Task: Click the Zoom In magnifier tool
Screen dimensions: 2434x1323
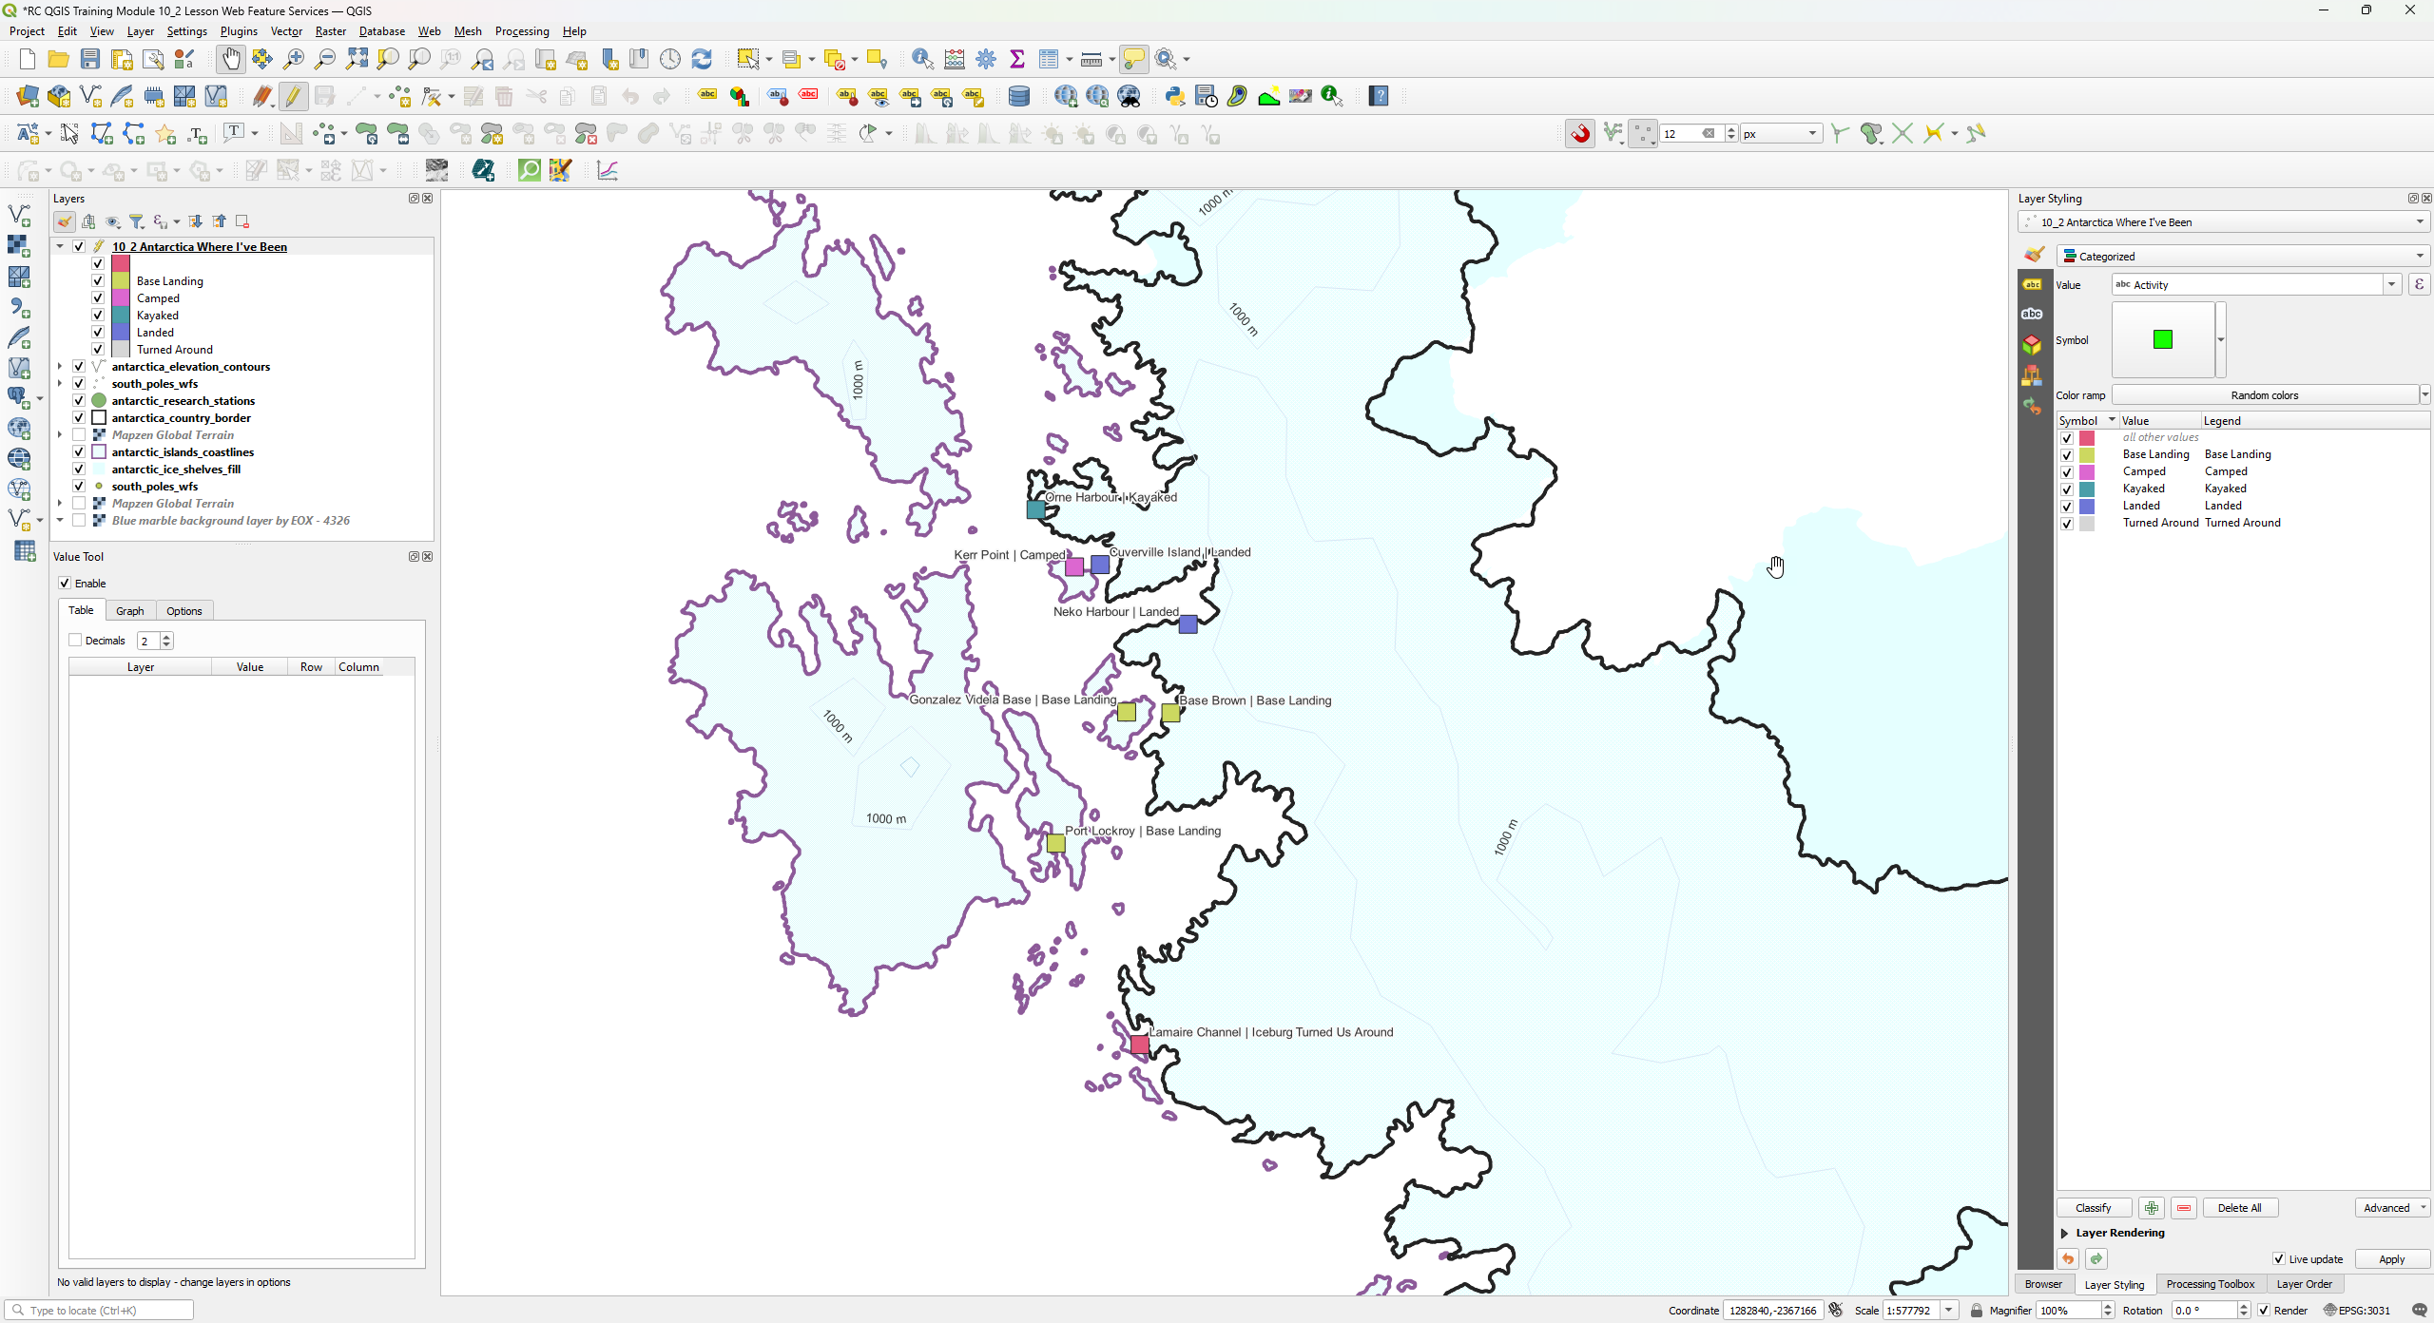Action: (x=294, y=60)
